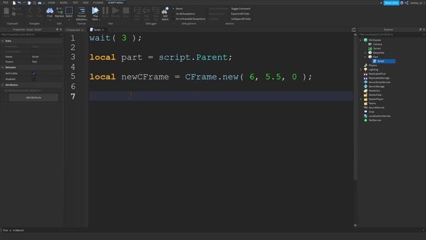Image resolution: width=426 pixels, height=240 pixels.
Task: Click the Name property value field
Action: (x=47, y=57)
